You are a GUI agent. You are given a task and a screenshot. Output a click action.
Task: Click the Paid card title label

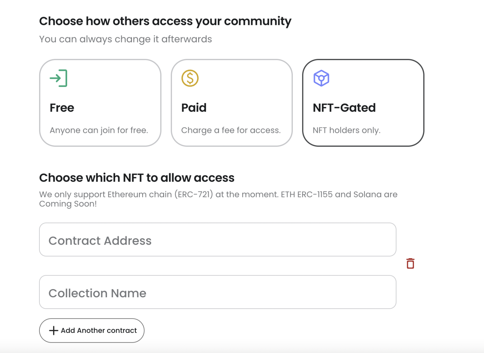click(194, 108)
